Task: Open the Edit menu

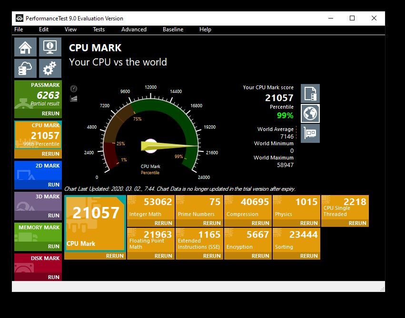Action: [x=44, y=29]
